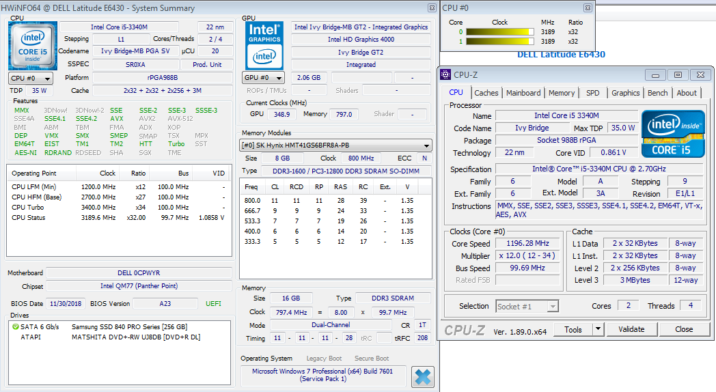Click the DELL Latitude E6430 link
This screenshot has height=392, width=716.
(561, 55)
